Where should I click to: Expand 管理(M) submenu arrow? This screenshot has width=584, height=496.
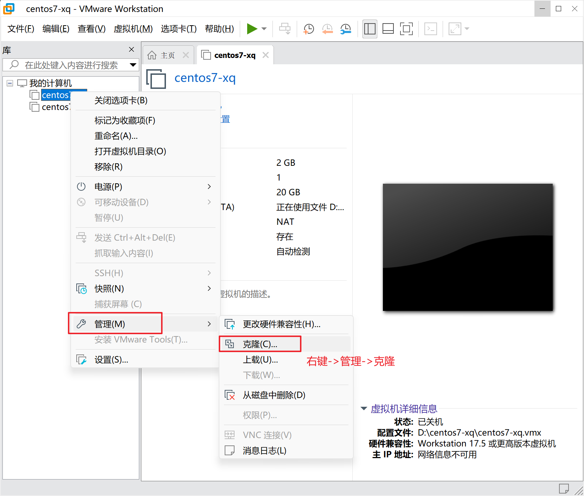tap(209, 324)
